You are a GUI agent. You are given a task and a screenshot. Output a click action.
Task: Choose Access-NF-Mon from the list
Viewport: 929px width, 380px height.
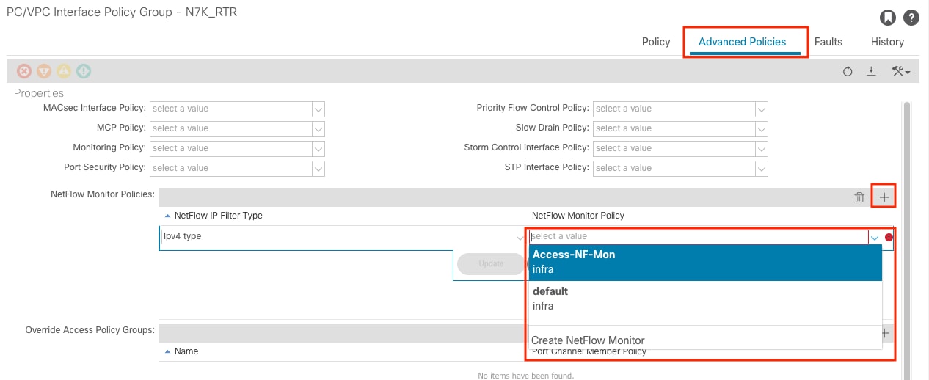click(x=705, y=262)
